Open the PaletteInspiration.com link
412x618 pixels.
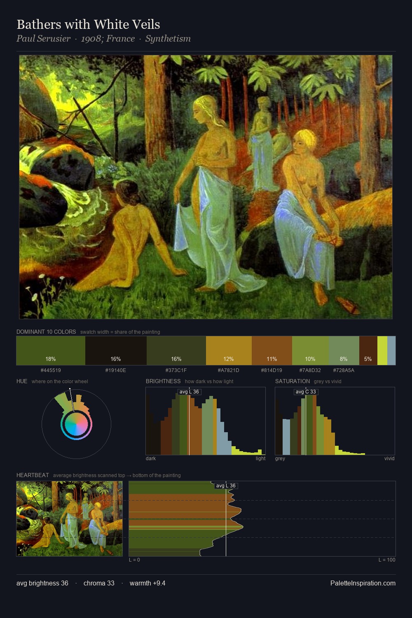[363, 583]
